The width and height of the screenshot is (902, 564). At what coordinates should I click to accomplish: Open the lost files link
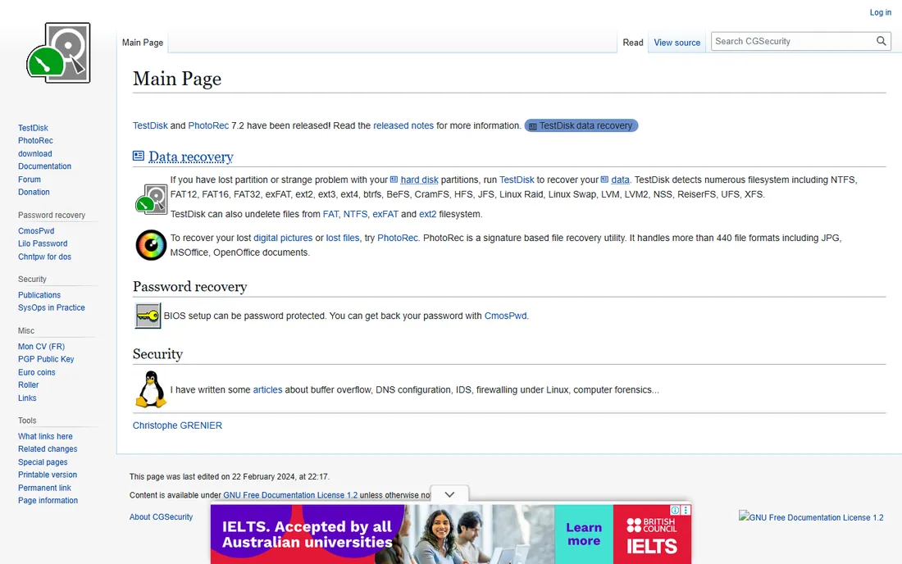[x=342, y=238]
